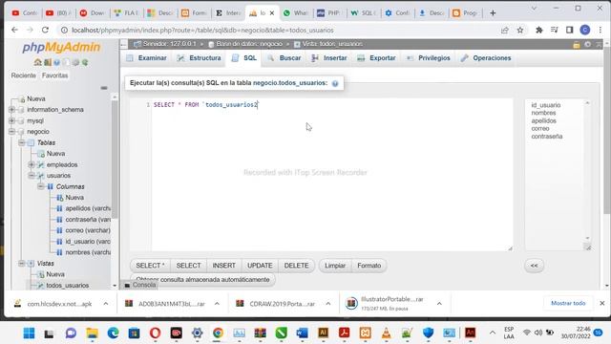The height and width of the screenshot is (344, 611).
Task: Open the Insertar tab
Action: 329,58
